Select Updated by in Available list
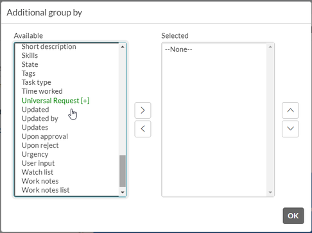Viewport: 312px width, 233px height. (x=40, y=119)
